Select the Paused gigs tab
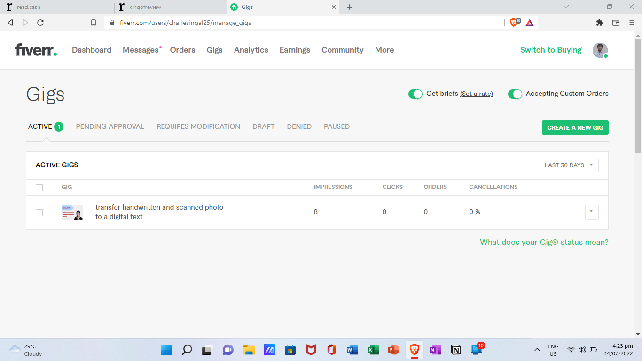This screenshot has width=642, height=361. (x=337, y=126)
